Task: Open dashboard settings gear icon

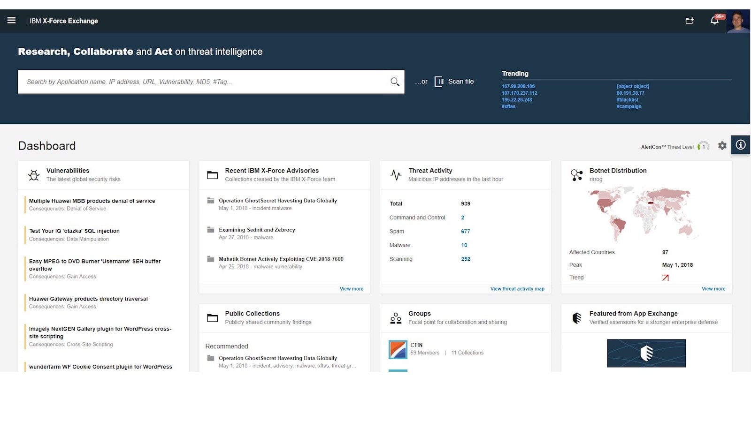Action: point(722,146)
